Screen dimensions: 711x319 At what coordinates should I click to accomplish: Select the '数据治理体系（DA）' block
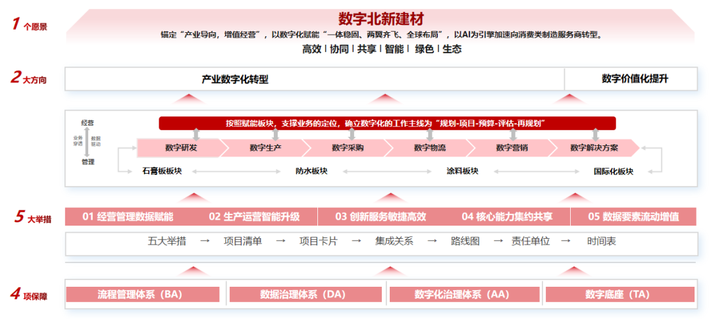point(307,294)
